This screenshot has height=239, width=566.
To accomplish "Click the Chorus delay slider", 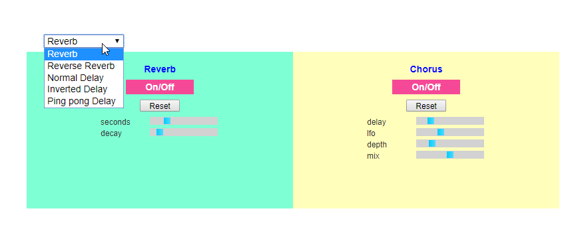I will pyautogui.click(x=450, y=121).
